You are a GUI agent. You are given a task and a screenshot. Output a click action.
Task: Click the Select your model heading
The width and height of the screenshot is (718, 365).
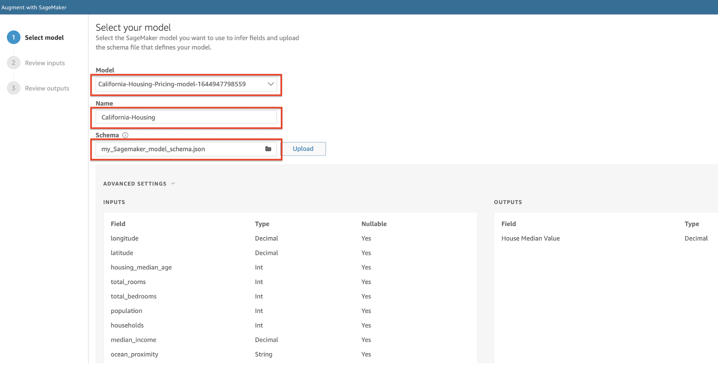tap(133, 28)
